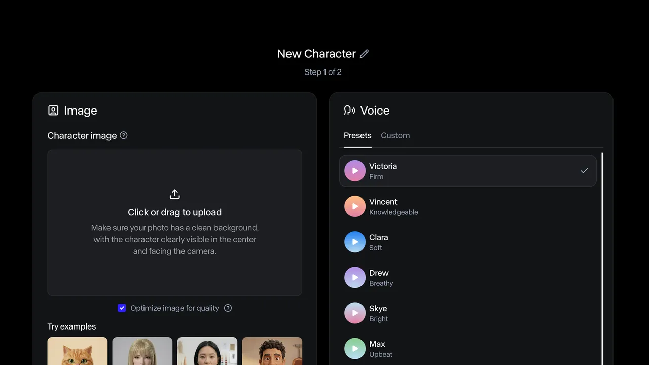Click the 'Try examples' label
The image size is (649, 365).
click(71, 326)
